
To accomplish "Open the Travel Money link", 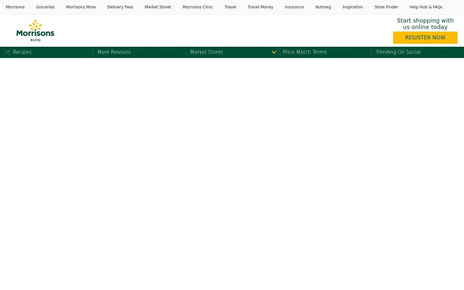I will pos(260,7).
